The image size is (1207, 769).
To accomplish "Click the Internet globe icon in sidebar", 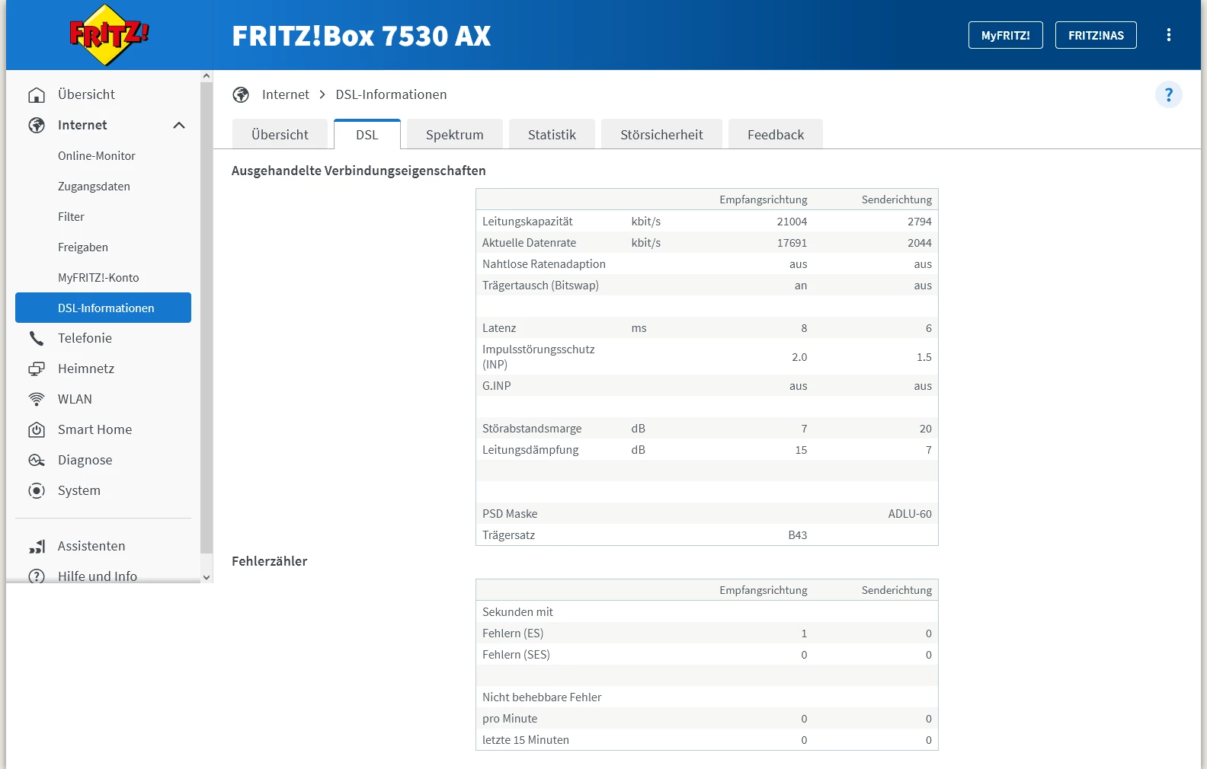I will 37,125.
